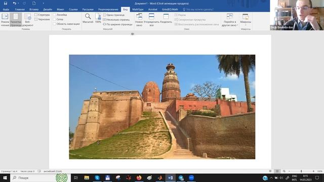
Task: Switch to the Макет tab
Action: 60,9
